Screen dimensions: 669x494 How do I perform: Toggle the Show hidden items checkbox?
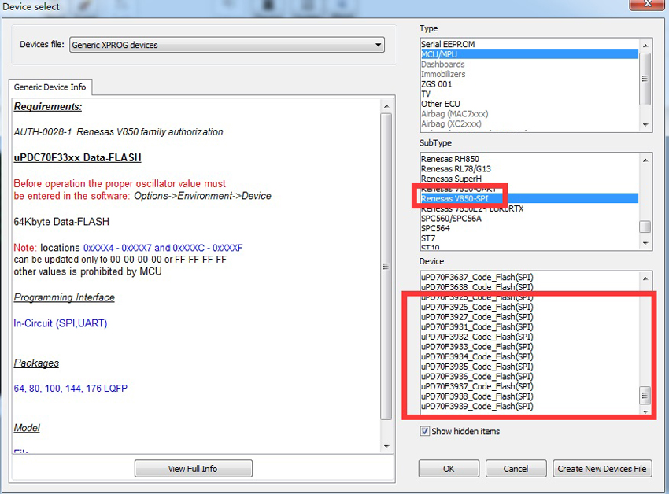(425, 431)
